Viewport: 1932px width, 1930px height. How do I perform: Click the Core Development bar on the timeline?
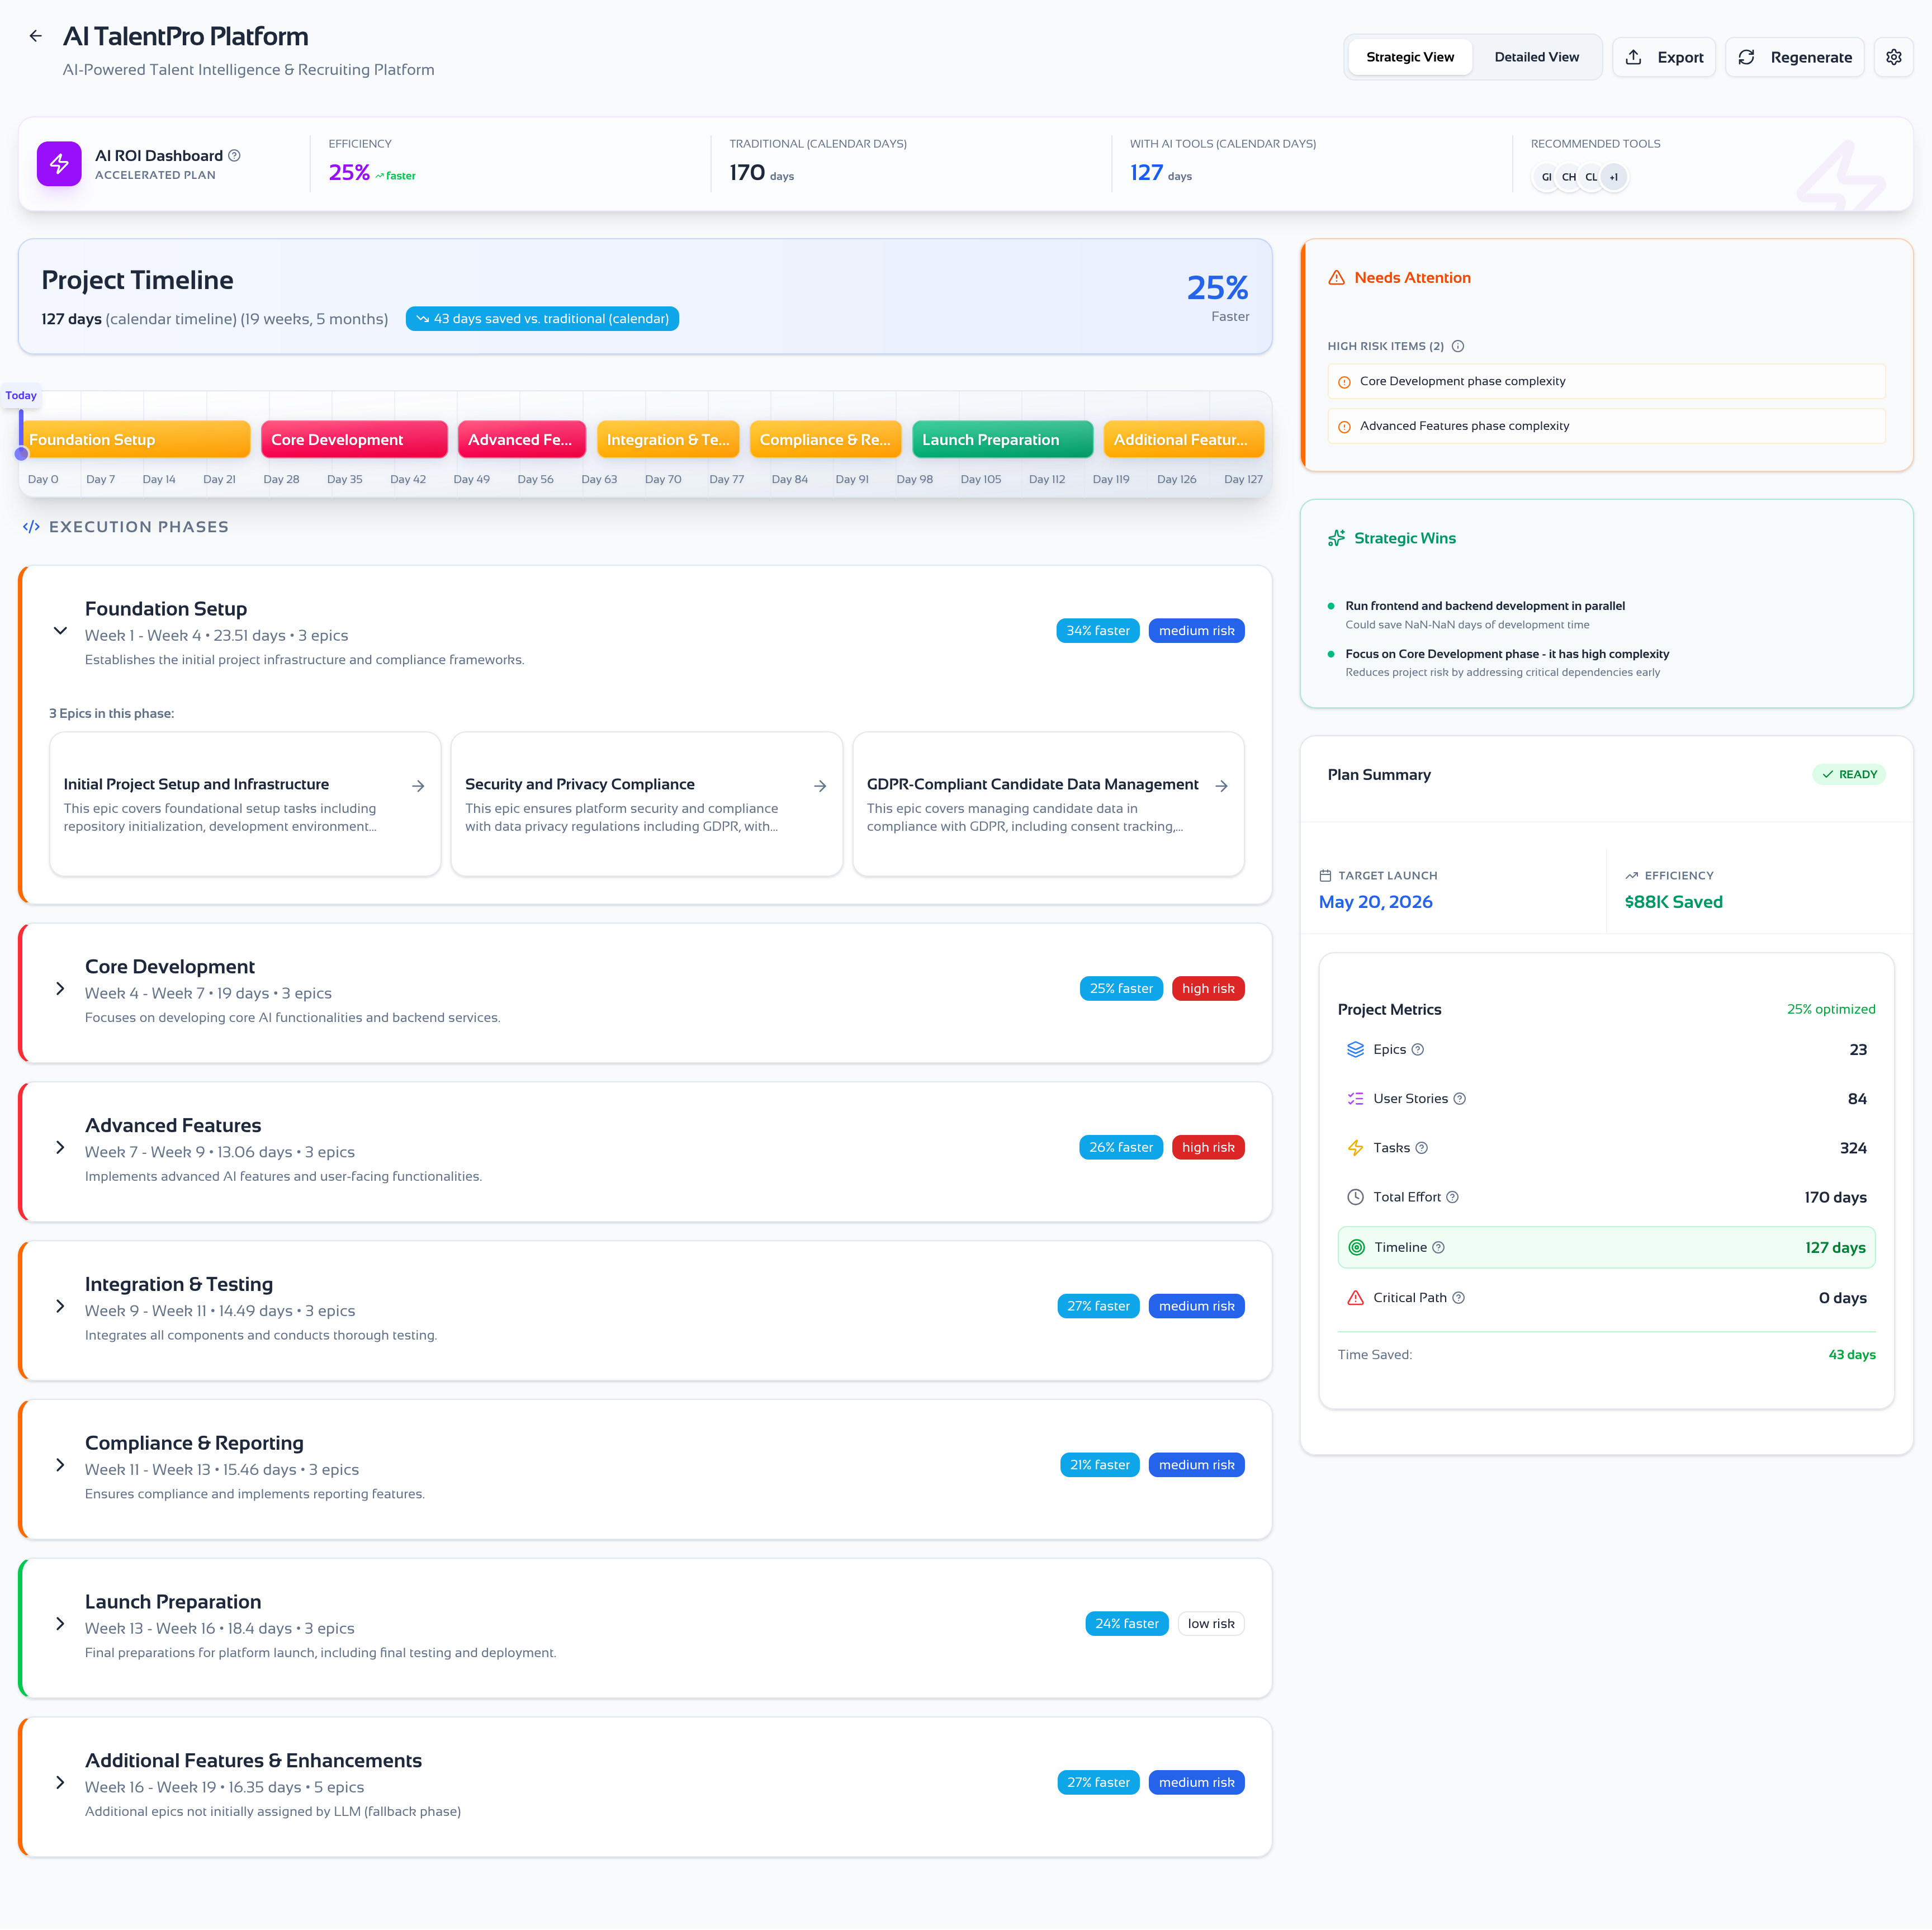(354, 439)
